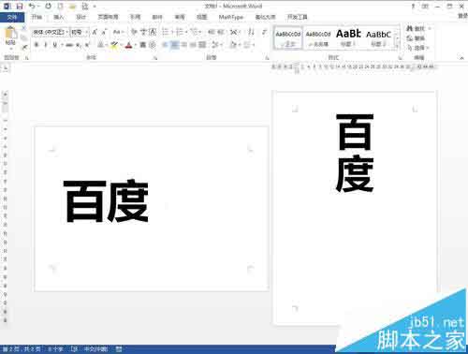
Task: Toggle italic formatting
Action: (x=46, y=45)
